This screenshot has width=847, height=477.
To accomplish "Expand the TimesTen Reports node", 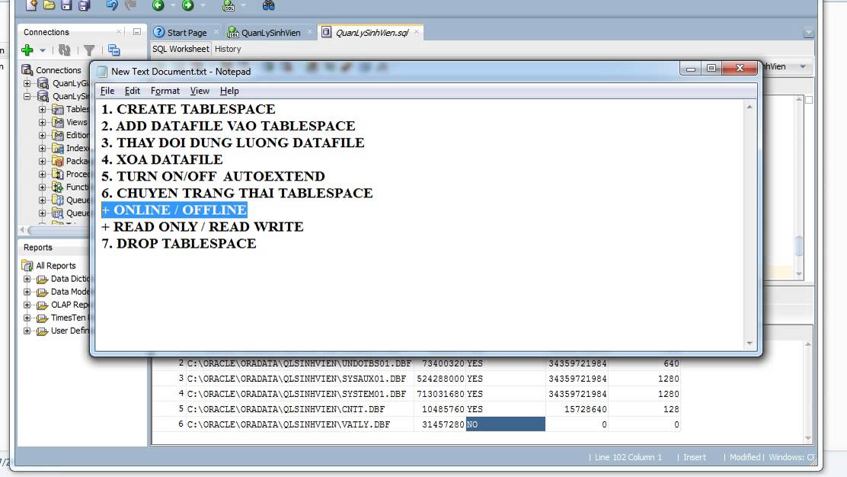I will tap(27, 319).
